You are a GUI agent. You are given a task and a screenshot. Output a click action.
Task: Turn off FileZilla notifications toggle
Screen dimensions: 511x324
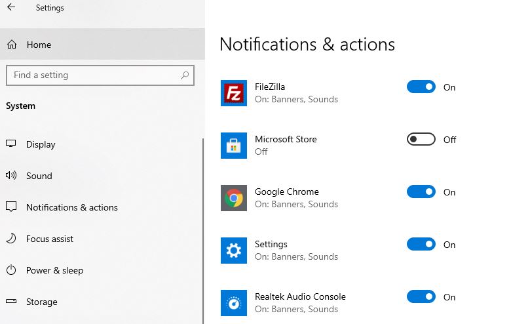coord(421,87)
